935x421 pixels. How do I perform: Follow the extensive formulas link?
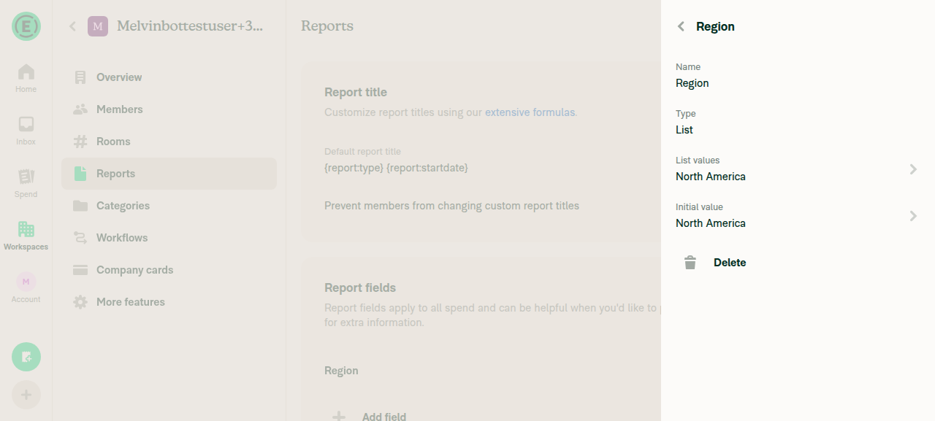530,112
